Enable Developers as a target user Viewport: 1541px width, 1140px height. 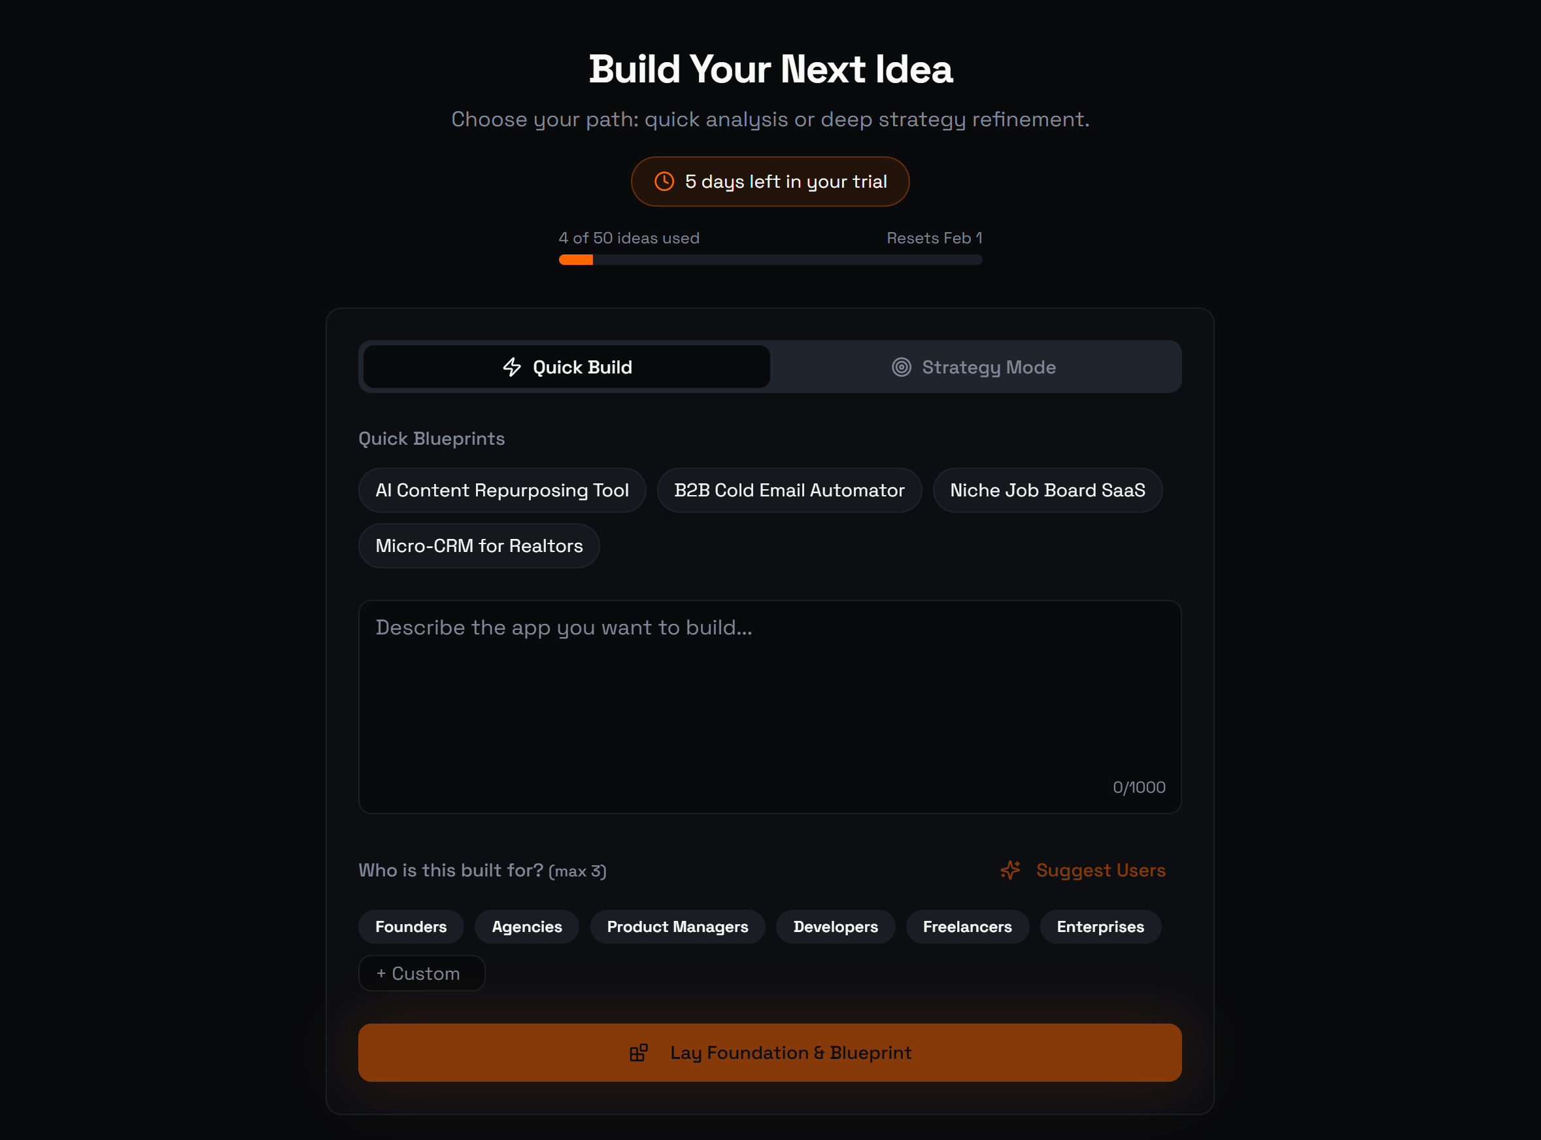(836, 927)
